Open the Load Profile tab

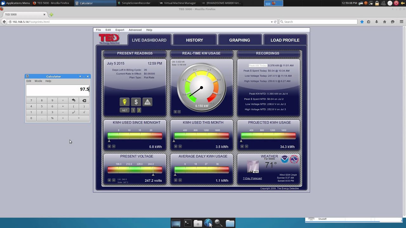[x=285, y=40]
